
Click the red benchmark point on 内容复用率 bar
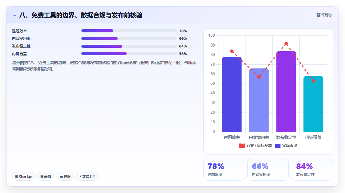pos(259,77)
